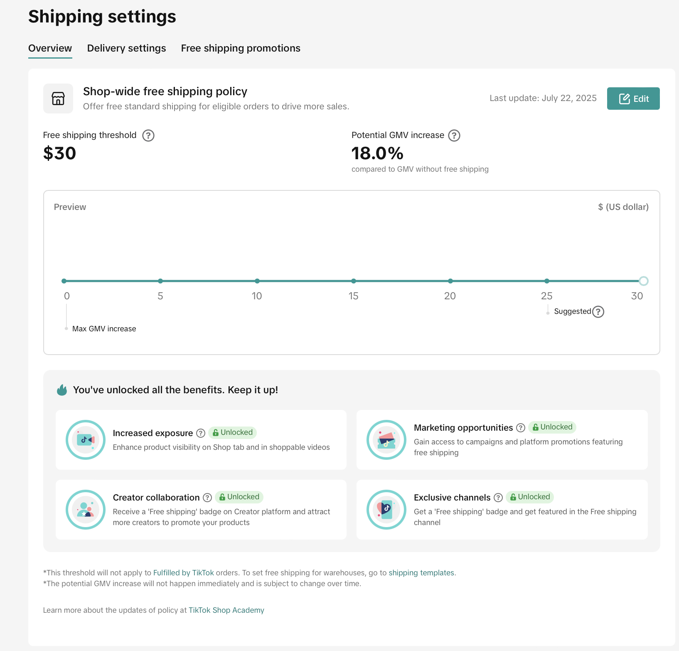Viewport: 679px width, 651px height.
Task: Click the shop storefront icon
Action: tap(58, 99)
